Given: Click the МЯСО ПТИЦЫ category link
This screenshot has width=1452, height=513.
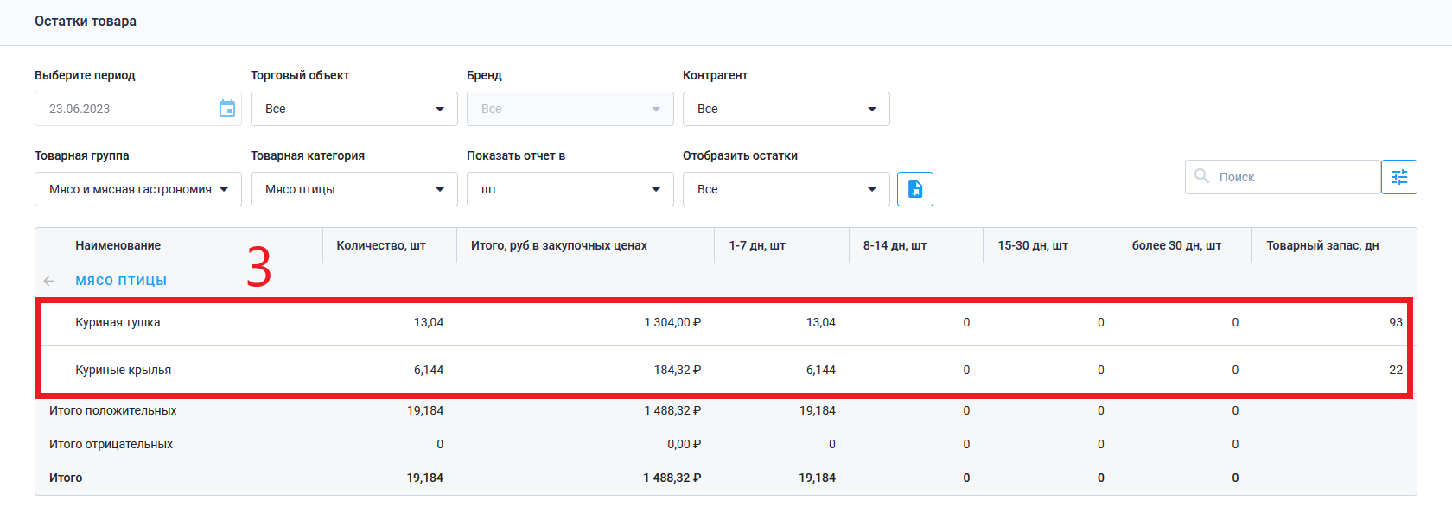Looking at the screenshot, I should [x=121, y=281].
